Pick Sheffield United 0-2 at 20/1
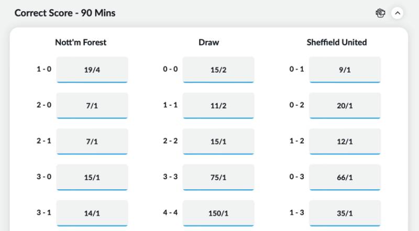 345,106
